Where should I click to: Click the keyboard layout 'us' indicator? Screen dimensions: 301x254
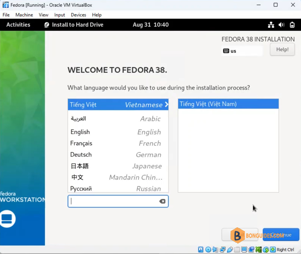click(x=242, y=51)
